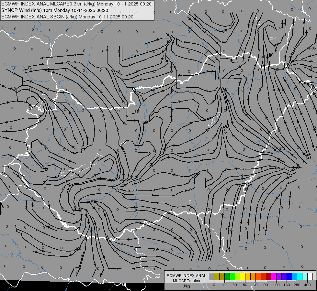Click the legend scale value 90
The width and height of the screenshot is (317, 291).
tap(266, 285)
